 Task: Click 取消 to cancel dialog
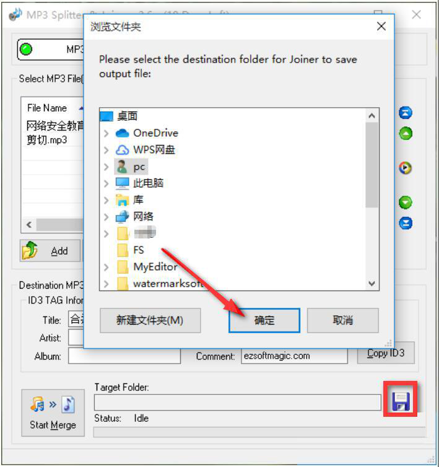point(343,320)
